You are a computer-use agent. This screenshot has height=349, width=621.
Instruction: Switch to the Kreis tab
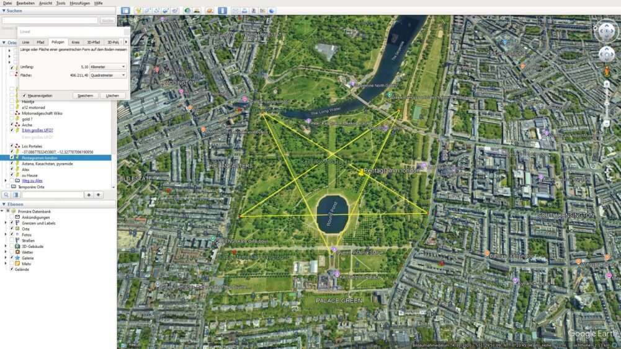tap(75, 42)
